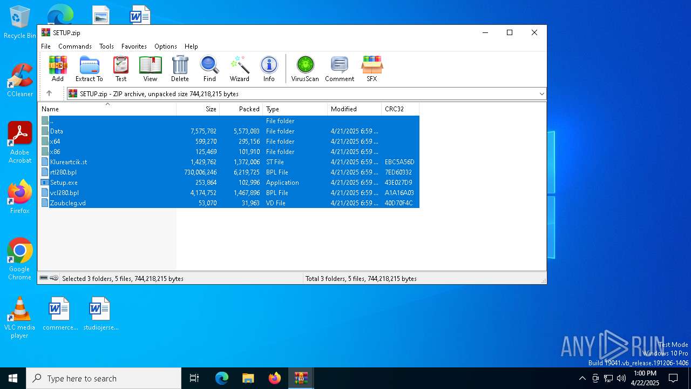Click size value 730,006,246
Image resolution: width=691 pixels, height=389 pixels.
[200, 172]
